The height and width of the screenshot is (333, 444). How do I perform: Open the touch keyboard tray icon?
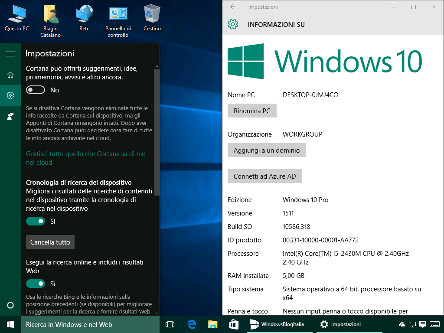click(434, 324)
